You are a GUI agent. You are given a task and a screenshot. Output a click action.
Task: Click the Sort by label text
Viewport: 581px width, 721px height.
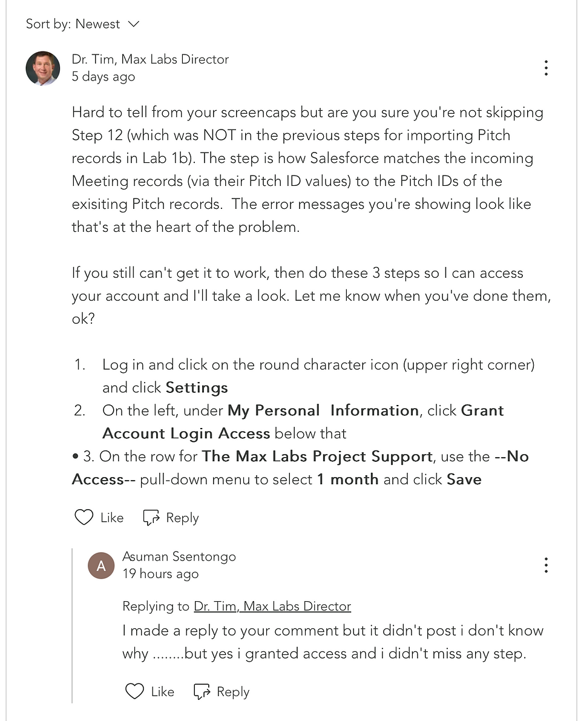point(48,24)
